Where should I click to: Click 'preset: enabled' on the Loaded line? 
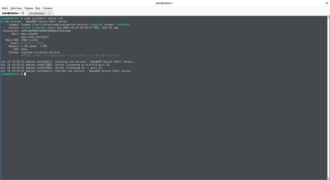click(x=116, y=24)
